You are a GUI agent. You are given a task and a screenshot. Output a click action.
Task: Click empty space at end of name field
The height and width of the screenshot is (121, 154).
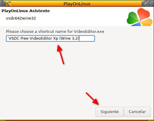[87, 38]
